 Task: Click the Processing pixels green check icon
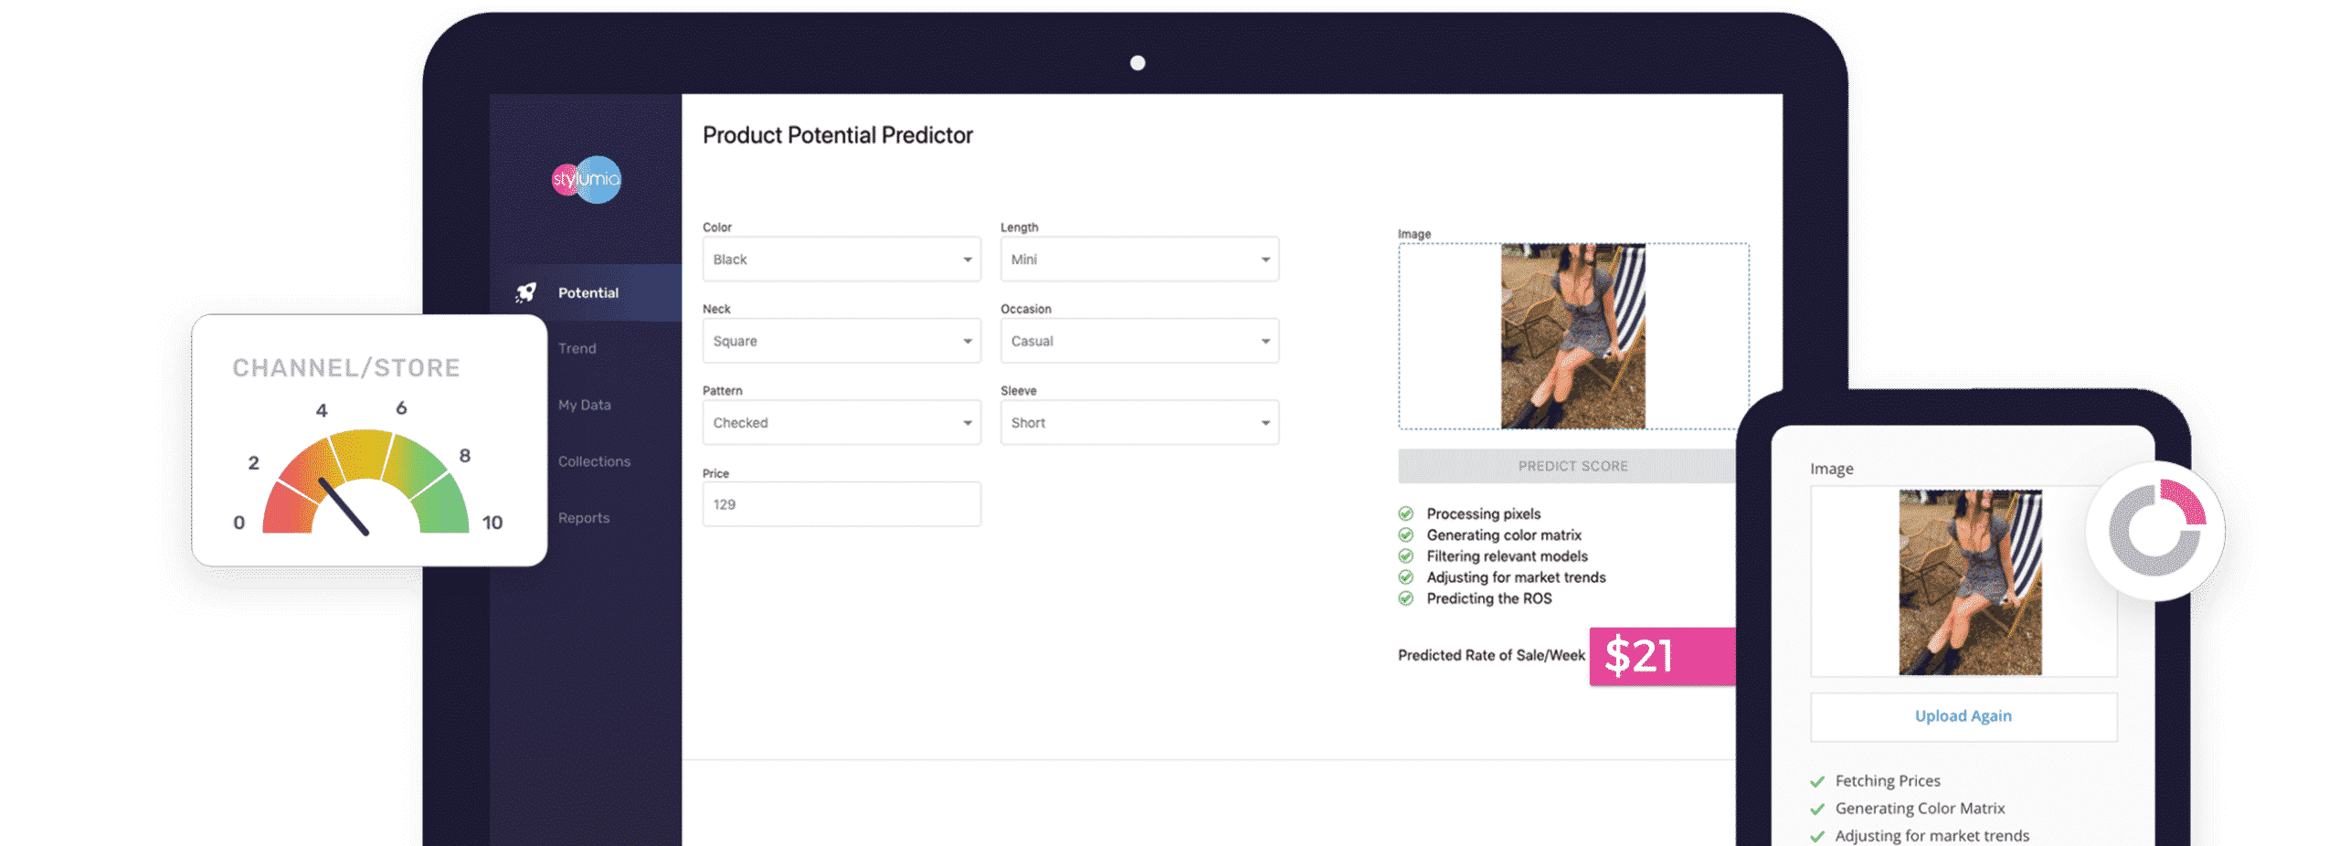tap(1406, 513)
